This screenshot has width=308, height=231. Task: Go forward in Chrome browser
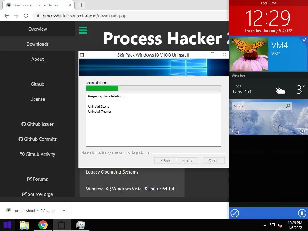16,16
